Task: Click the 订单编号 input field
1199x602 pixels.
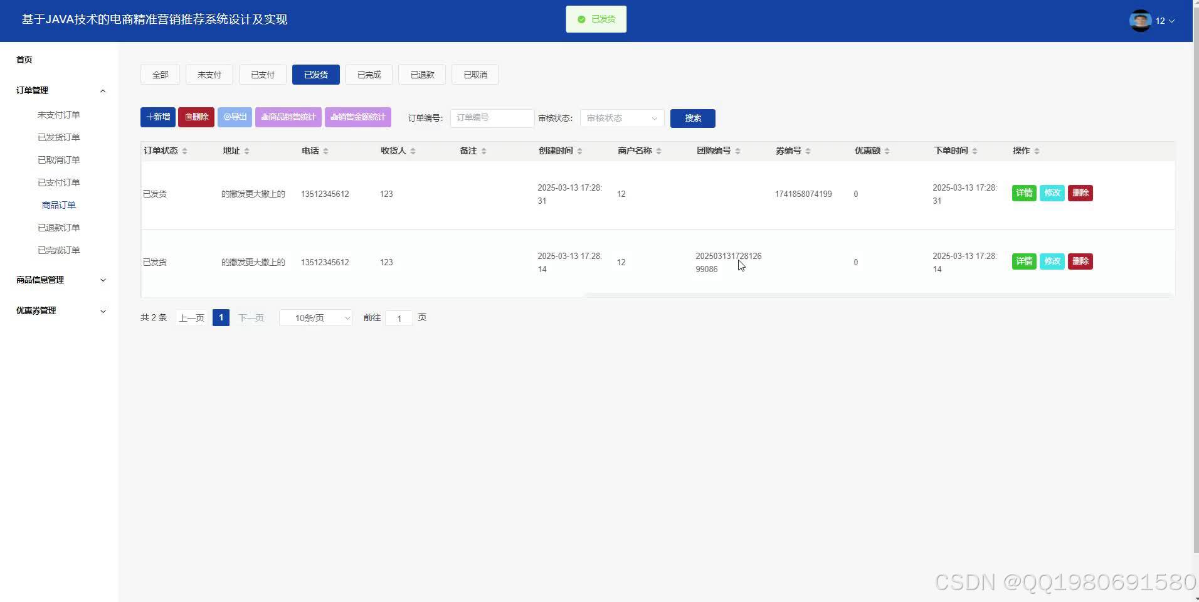Action: tap(492, 118)
